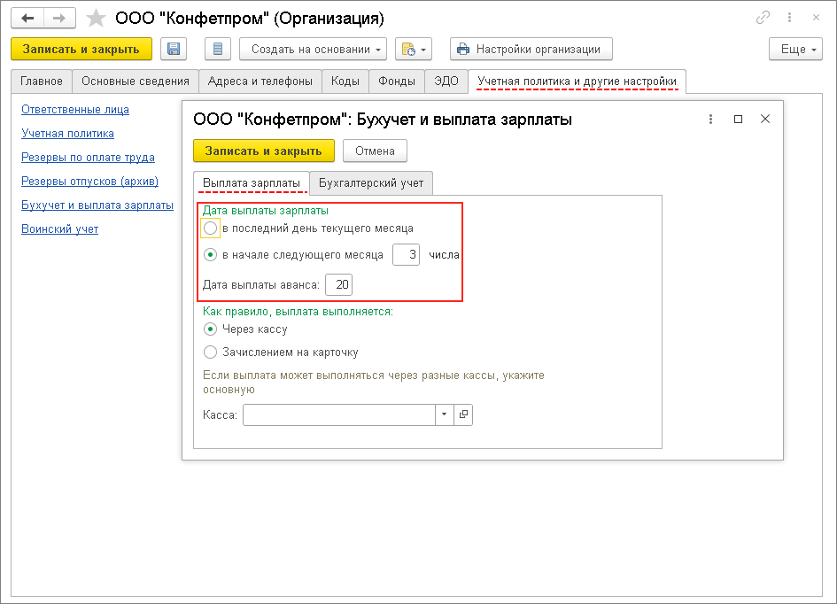Cancel the dialog with Отмена

[375, 151]
